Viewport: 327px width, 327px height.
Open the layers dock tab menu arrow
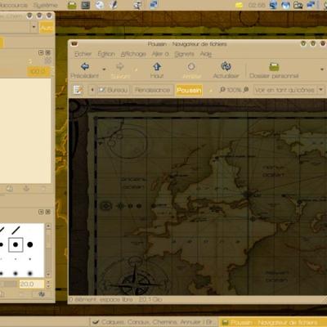[42, 52]
